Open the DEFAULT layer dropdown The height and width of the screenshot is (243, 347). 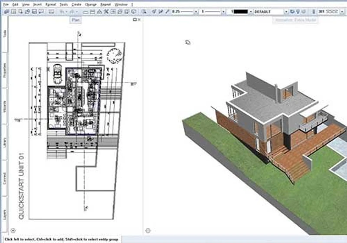click(x=286, y=12)
